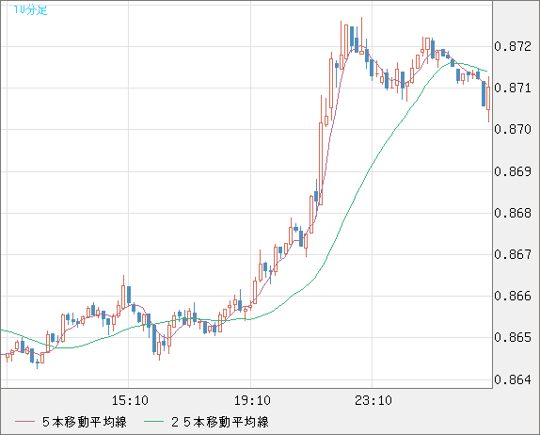
Task: Click the 5本移動平均線 legend text
Action: coord(85,422)
